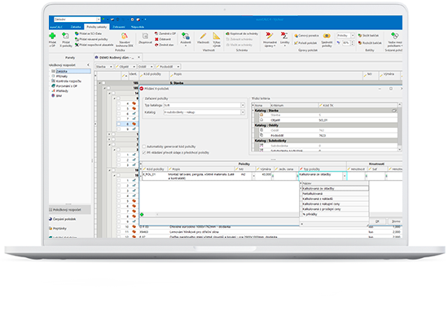Image resolution: width=448 pixels, height=311 pixels.
Task: Choose 'Kalkulovaná z nákupní ceny' from list
Action: tap(335, 204)
